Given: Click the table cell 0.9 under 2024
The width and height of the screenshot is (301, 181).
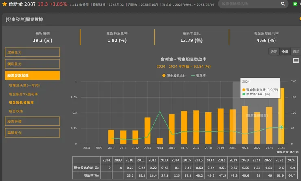Looking at the screenshot, I should (291, 168).
